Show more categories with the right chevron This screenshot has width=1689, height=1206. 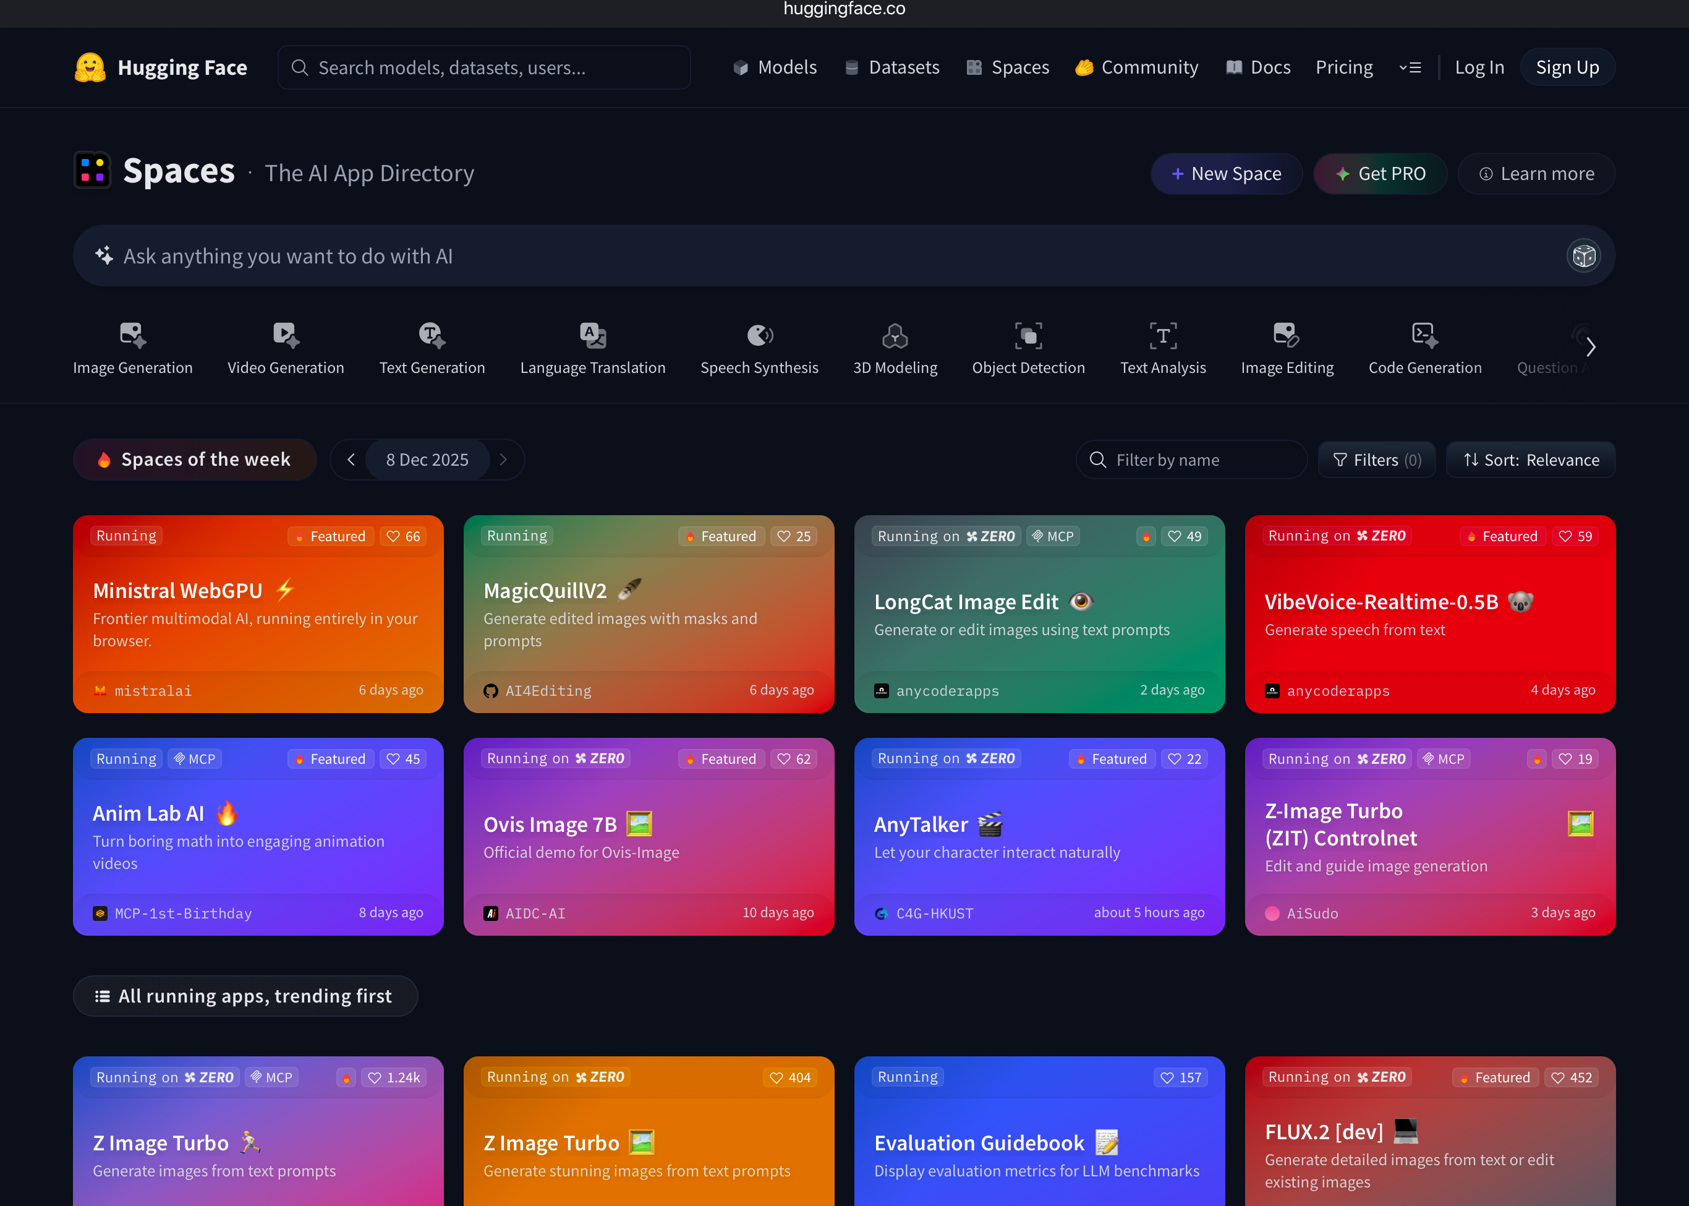(x=1591, y=347)
